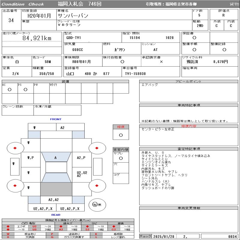Click the designation number 15194
Viewport: 240px width, 240px height.
pyautogui.click(x=135, y=38)
